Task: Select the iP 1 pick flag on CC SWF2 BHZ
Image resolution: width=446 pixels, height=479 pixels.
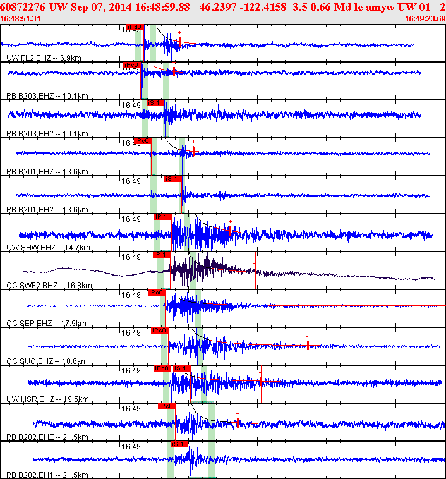Action: pyautogui.click(x=162, y=255)
